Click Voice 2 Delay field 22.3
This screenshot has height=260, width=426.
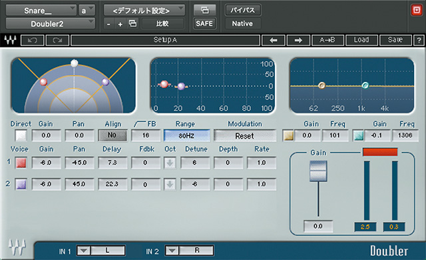112,184
